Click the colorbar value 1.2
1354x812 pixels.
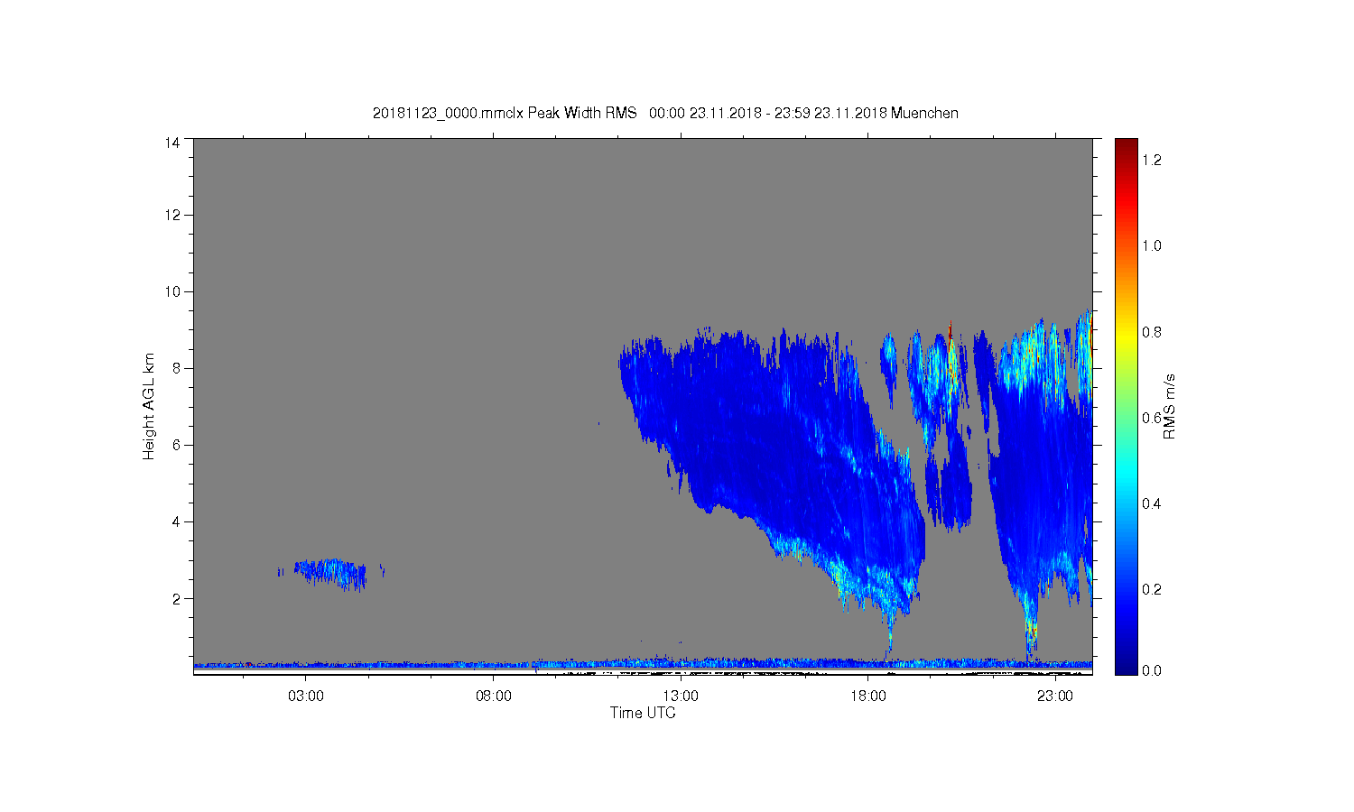pyautogui.click(x=1152, y=160)
